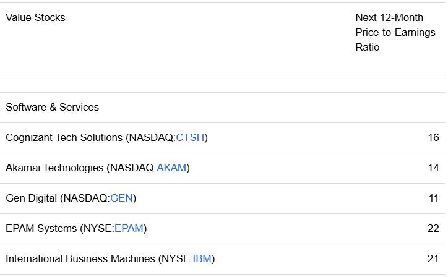Follow the GEN ticker link
448x277 pixels.
click(121, 198)
